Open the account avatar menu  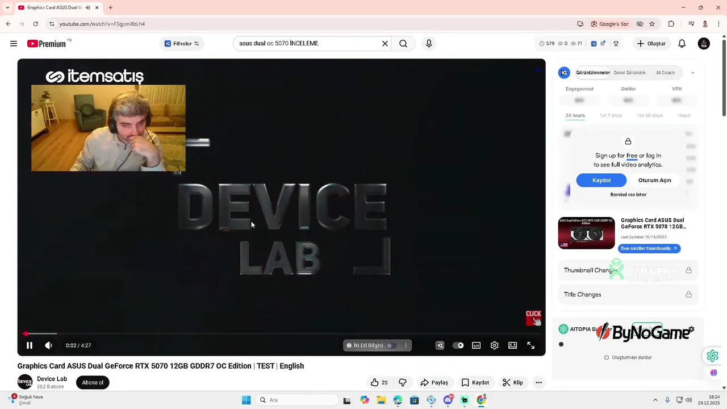point(704,44)
